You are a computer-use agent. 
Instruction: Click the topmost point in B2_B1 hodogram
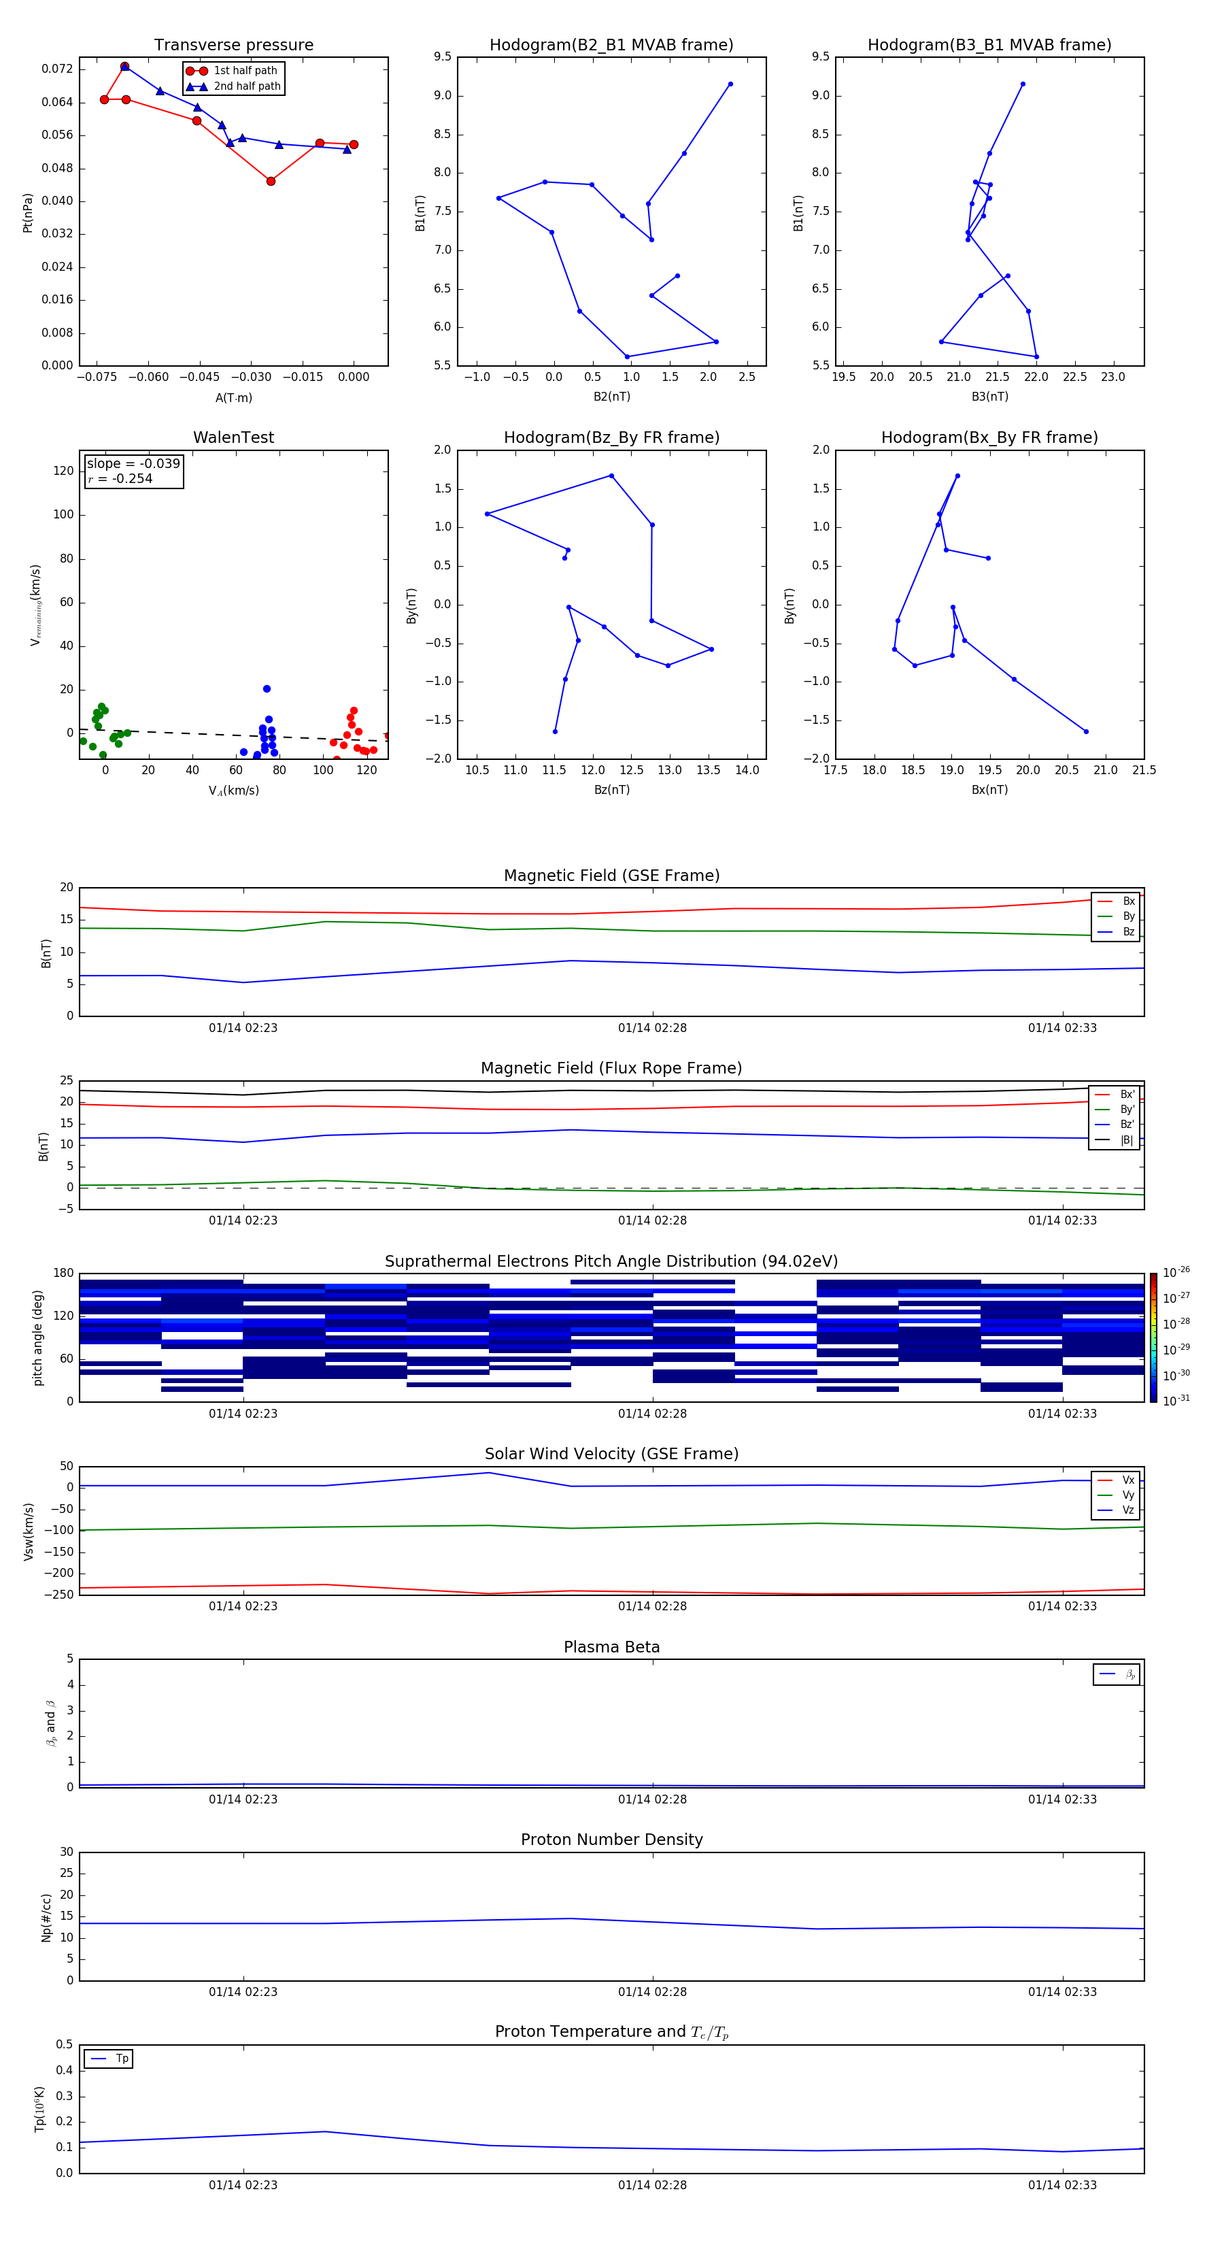[730, 84]
